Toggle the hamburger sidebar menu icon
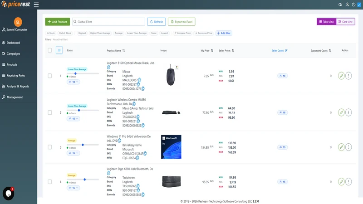Screen dimensions: 363x204 pyautogui.click(x=36, y=5)
